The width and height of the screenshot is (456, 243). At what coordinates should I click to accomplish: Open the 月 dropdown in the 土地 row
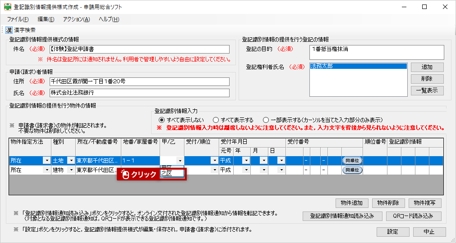(x=263, y=161)
